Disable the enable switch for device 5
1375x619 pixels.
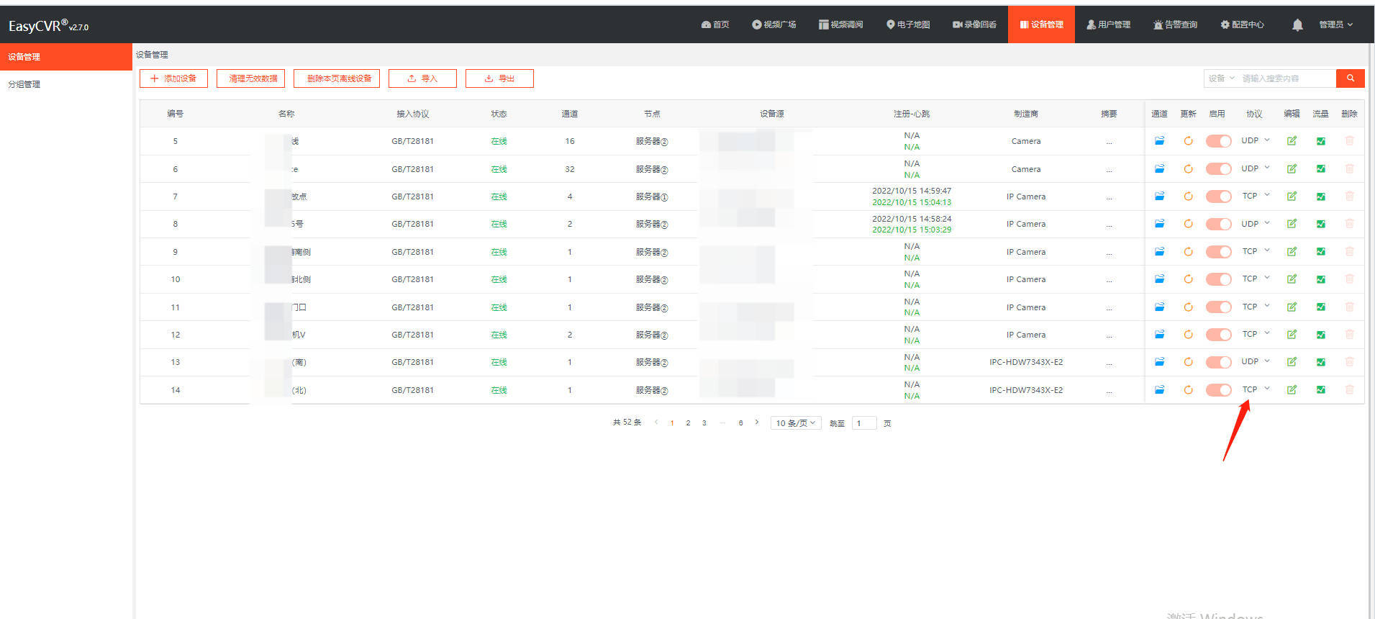click(1218, 141)
